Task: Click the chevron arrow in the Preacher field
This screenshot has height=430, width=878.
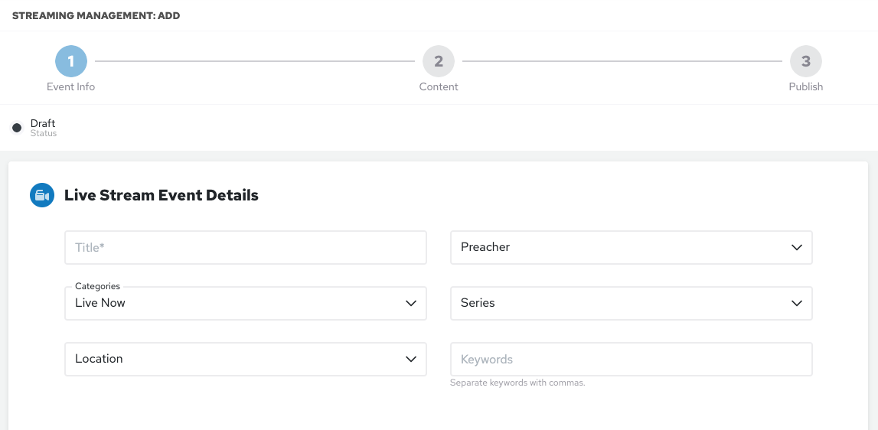Action: [796, 248]
